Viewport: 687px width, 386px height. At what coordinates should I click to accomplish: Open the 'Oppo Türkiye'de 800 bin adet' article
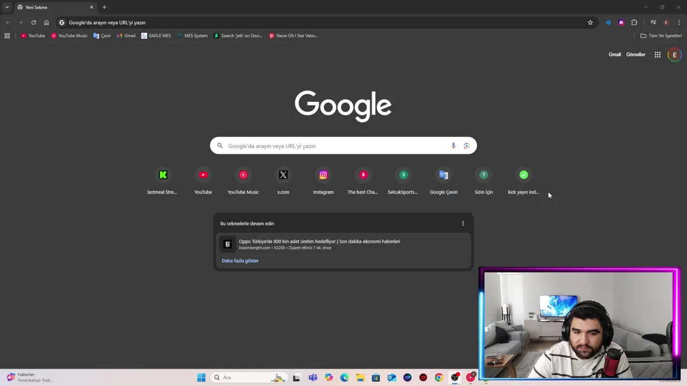[343, 244]
